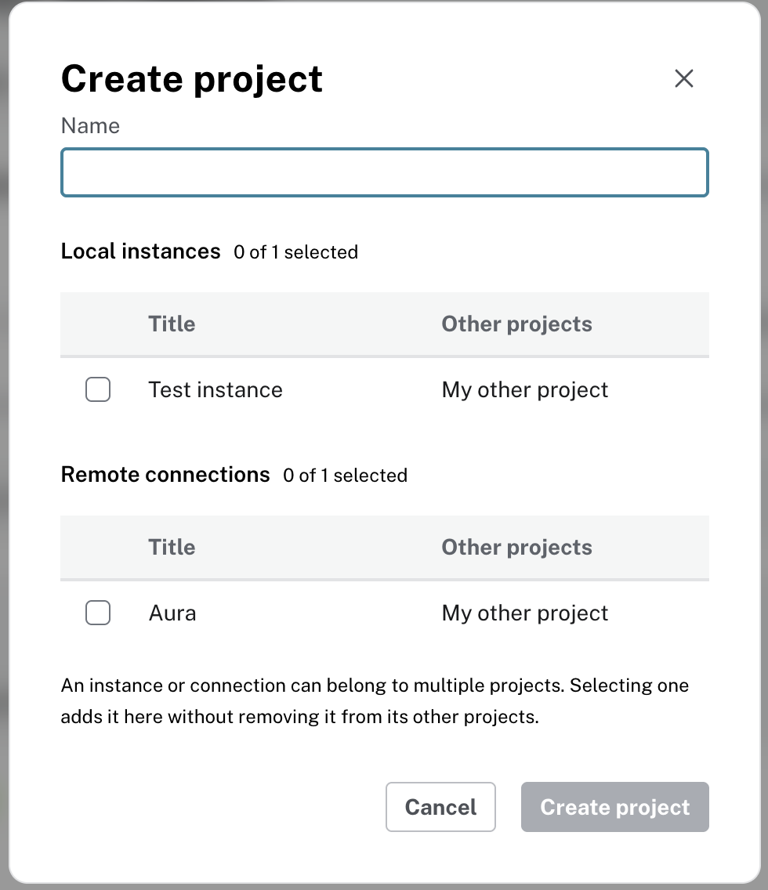Click the 'Create project' dialog heading
The width and height of the screenshot is (768, 890).
point(192,79)
